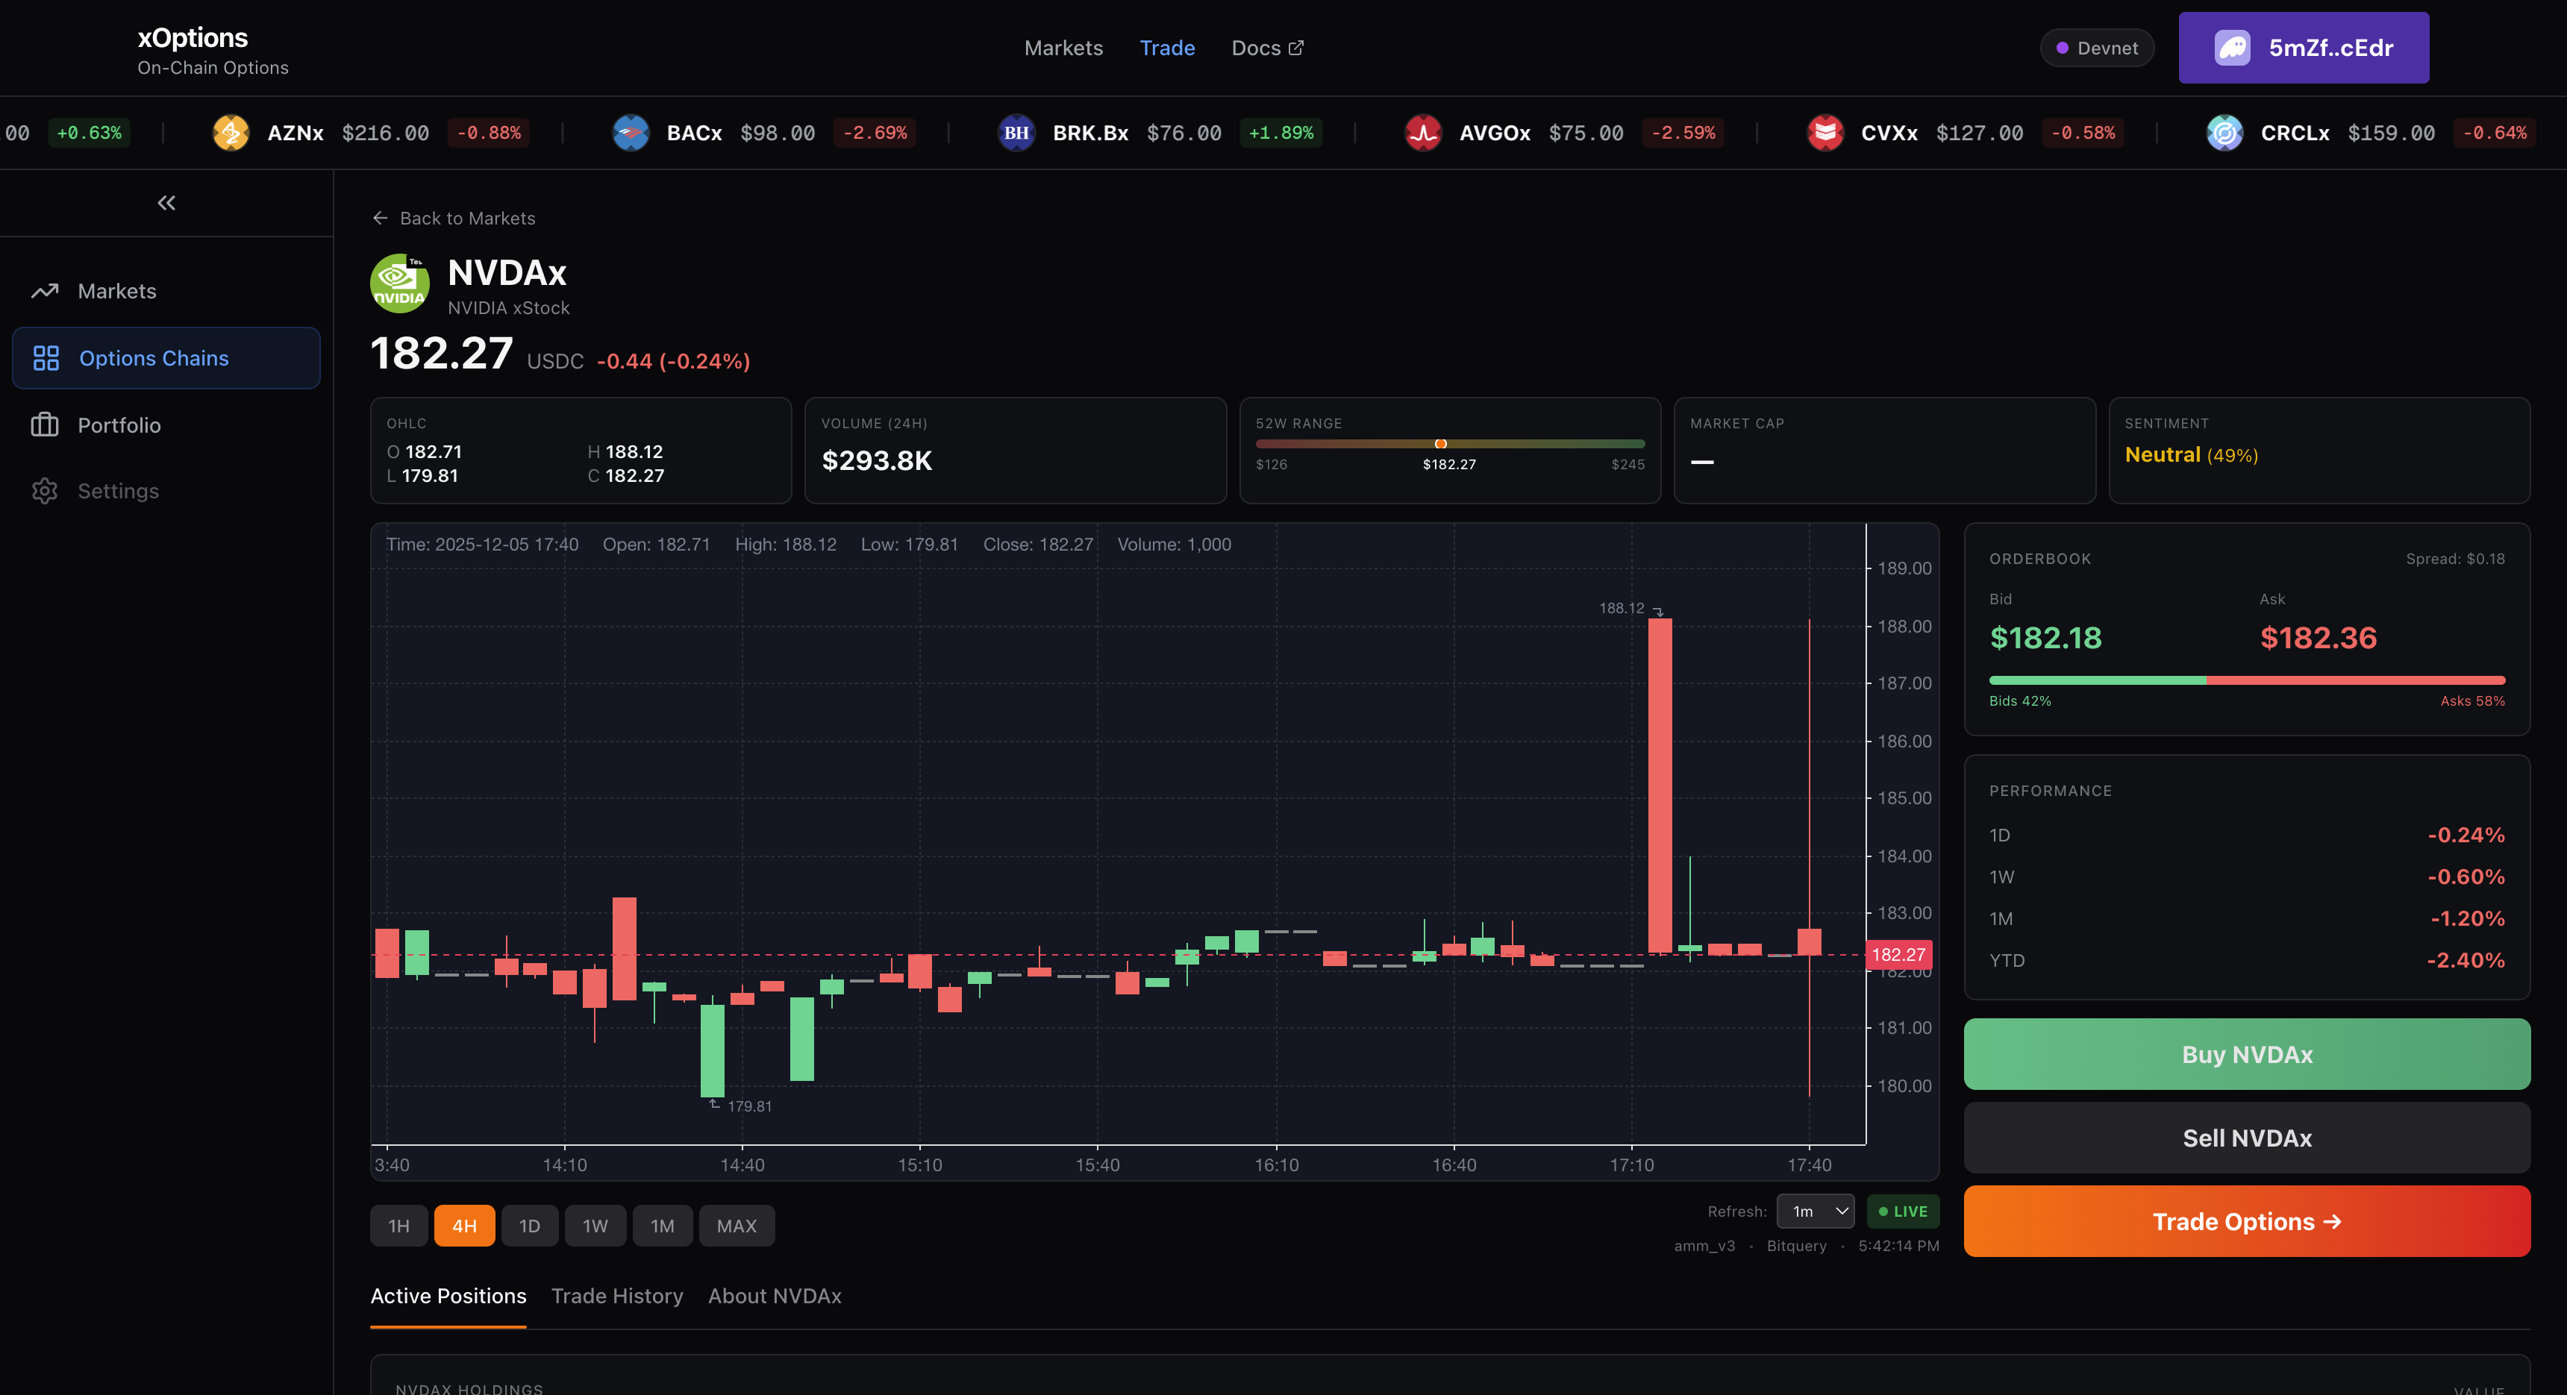Select the 1H chart timeframe
This screenshot has width=2567, height=1395.
click(x=398, y=1226)
